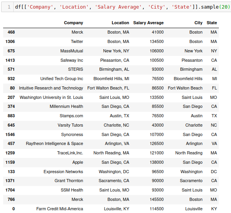Select the Stamps.com cell
The height and width of the screenshot is (213, 231).
pyautogui.click(x=71, y=116)
